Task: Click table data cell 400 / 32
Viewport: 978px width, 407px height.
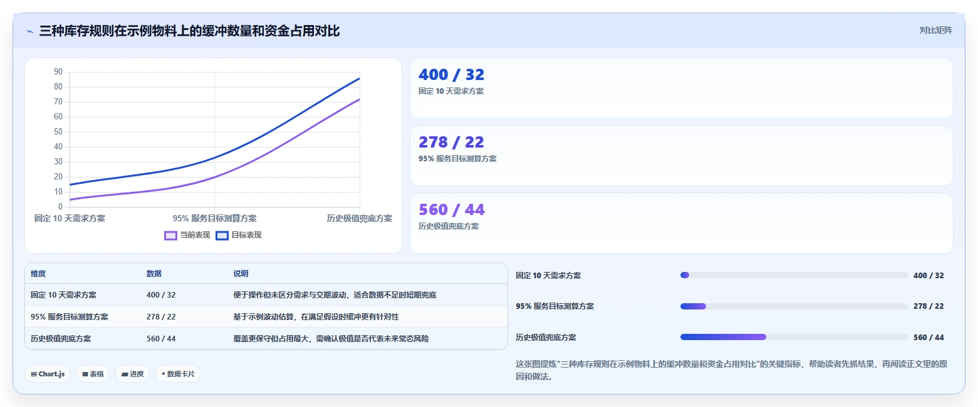Action: tap(161, 295)
